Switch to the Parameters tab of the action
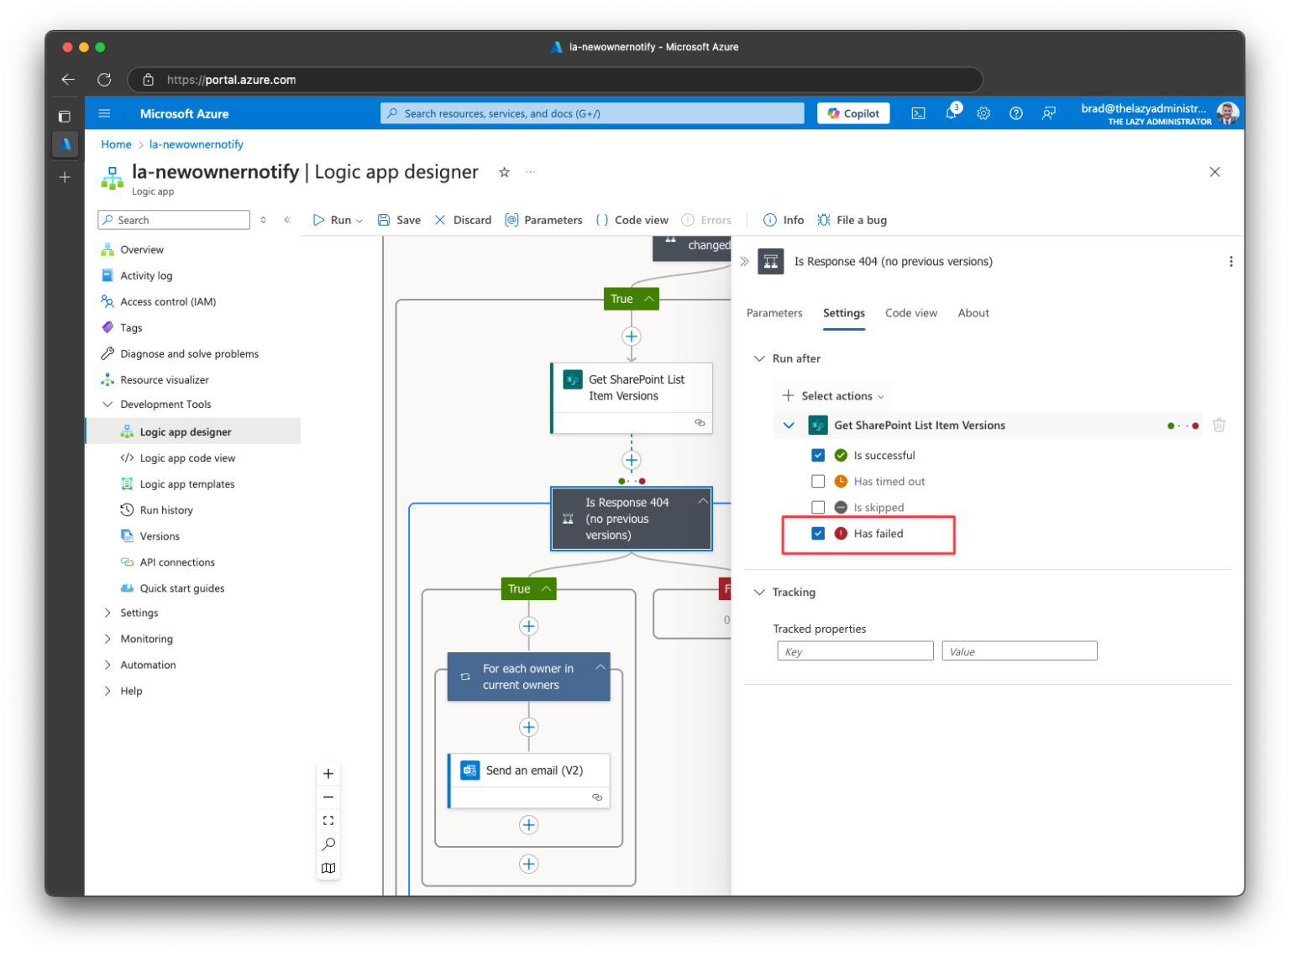Image resolution: width=1290 pixels, height=956 pixels. [x=774, y=313]
